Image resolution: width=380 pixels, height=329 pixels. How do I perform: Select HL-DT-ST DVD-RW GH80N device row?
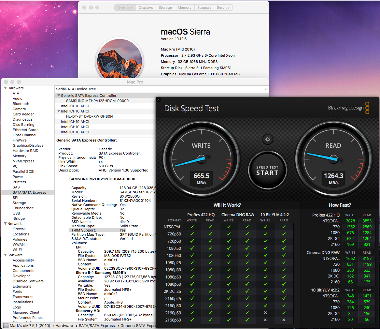point(90,116)
